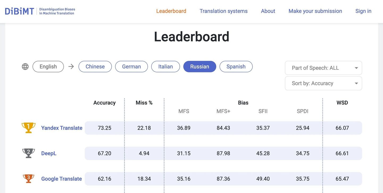Viewport: 383px width, 193px height.
Task: Click Google MFS value 35.16
Action: (184, 179)
